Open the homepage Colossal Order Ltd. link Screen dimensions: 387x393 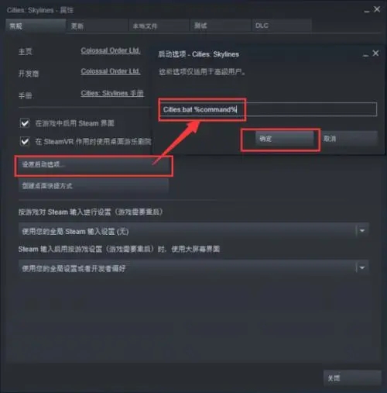pos(111,50)
